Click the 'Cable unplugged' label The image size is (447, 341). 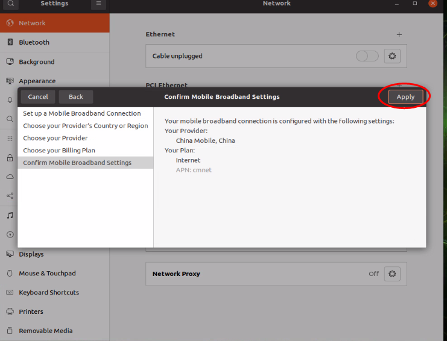pyautogui.click(x=177, y=56)
